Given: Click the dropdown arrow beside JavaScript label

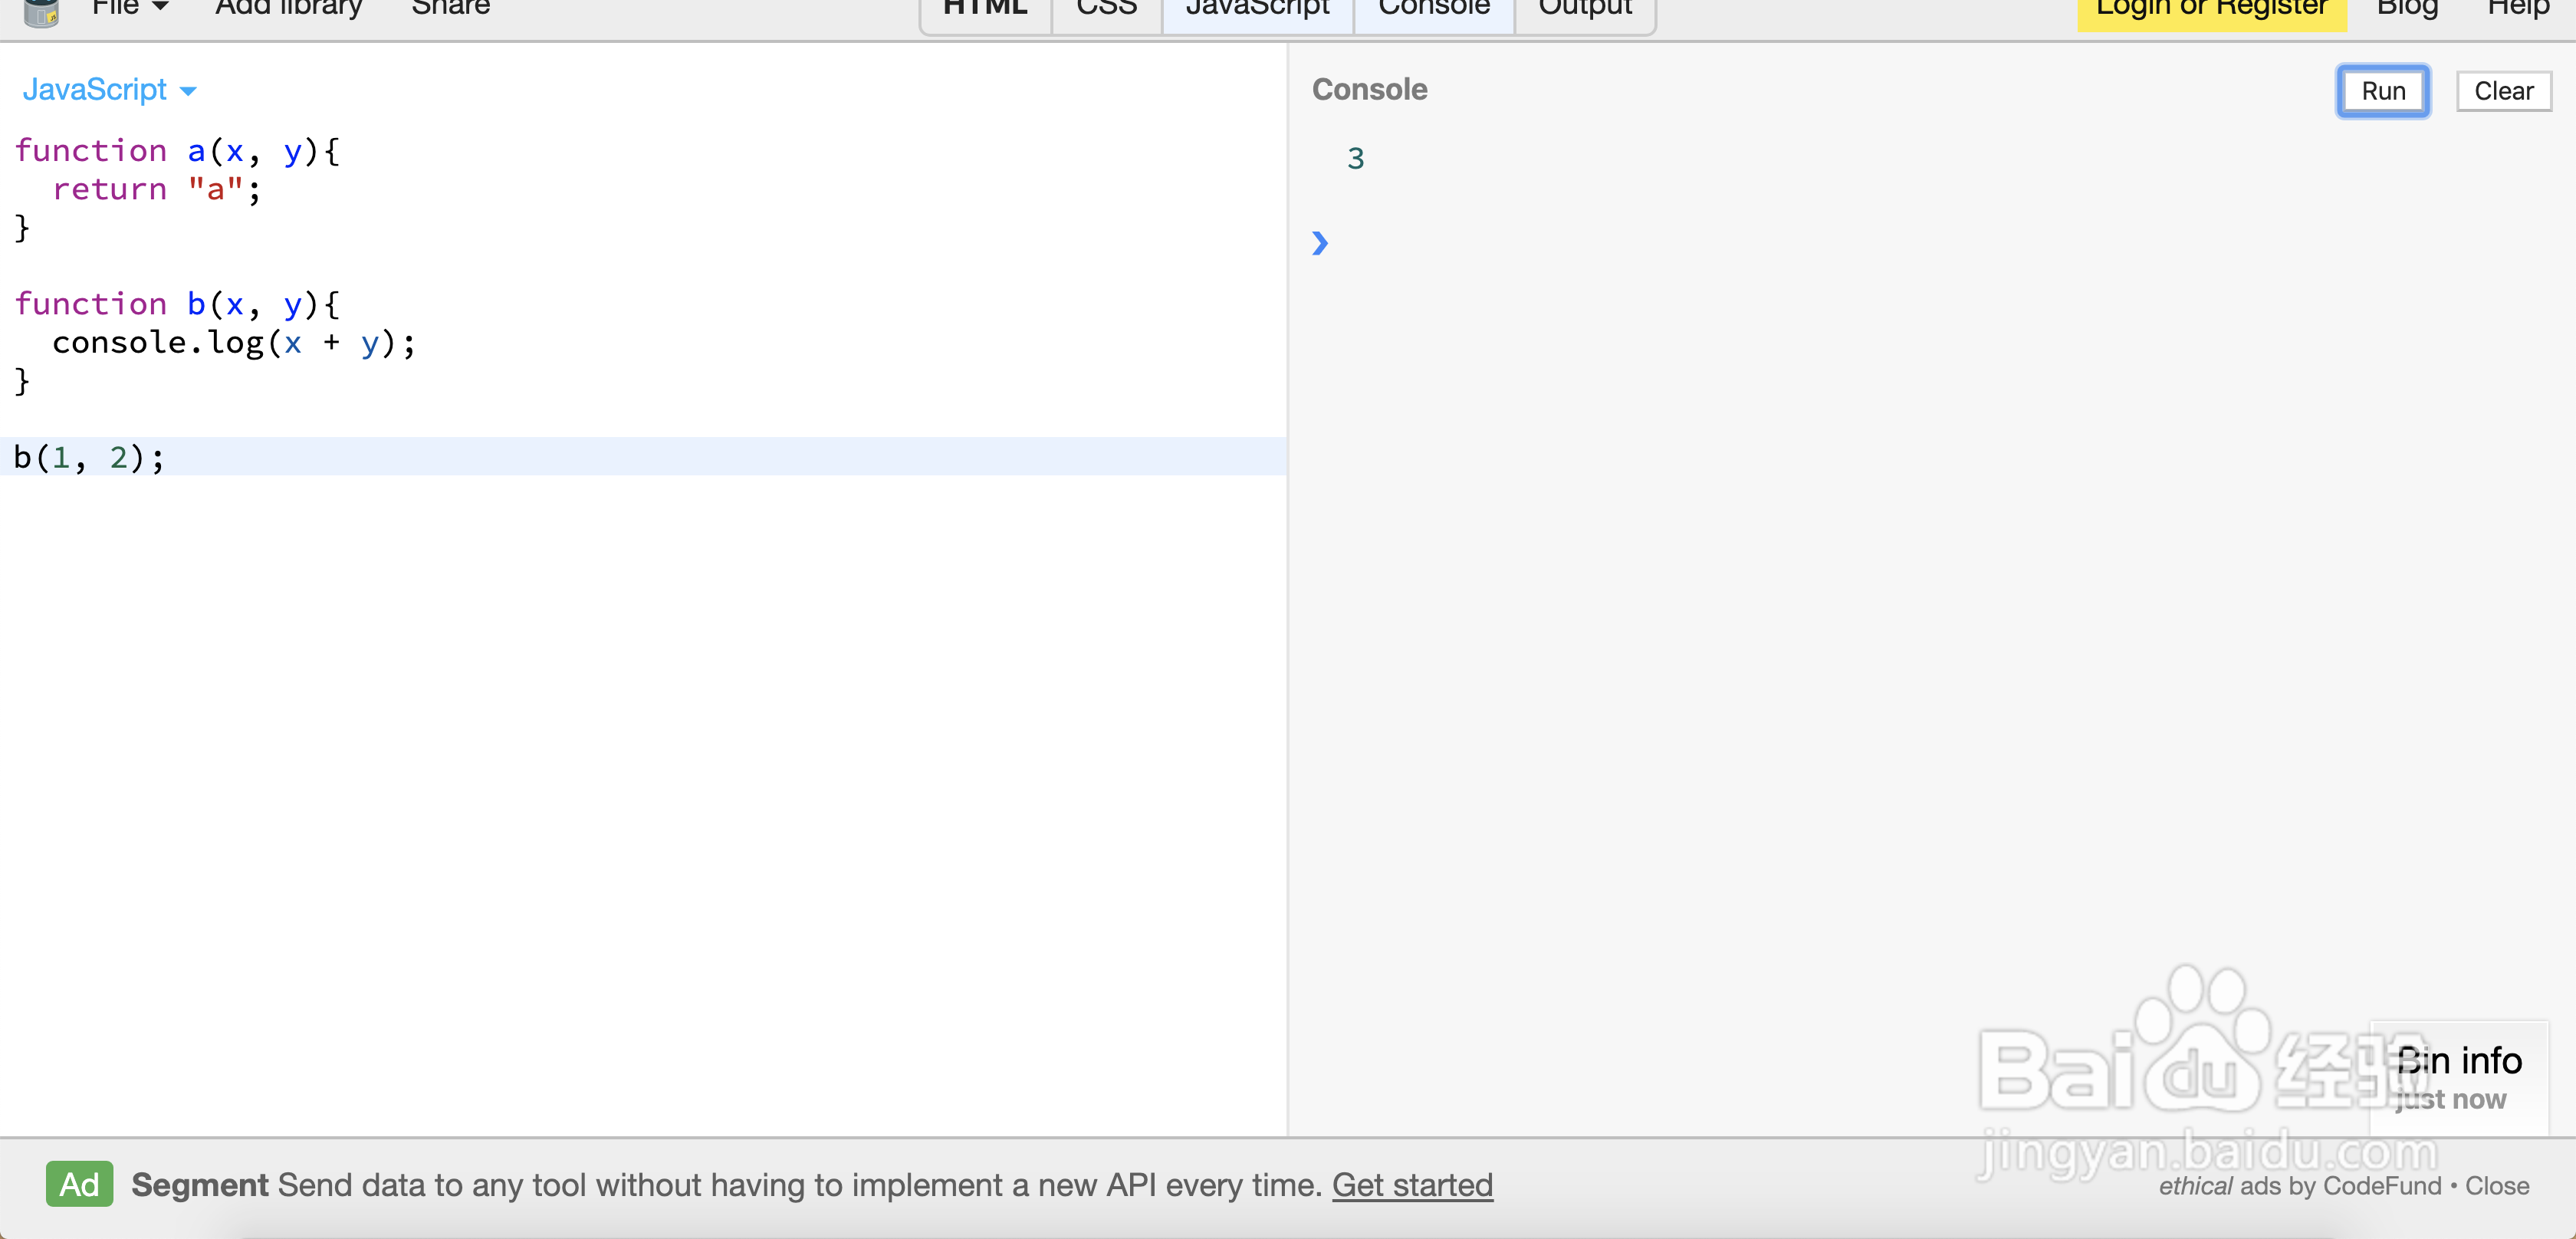Looking at the screenshot, I should (x=188, y=91).
